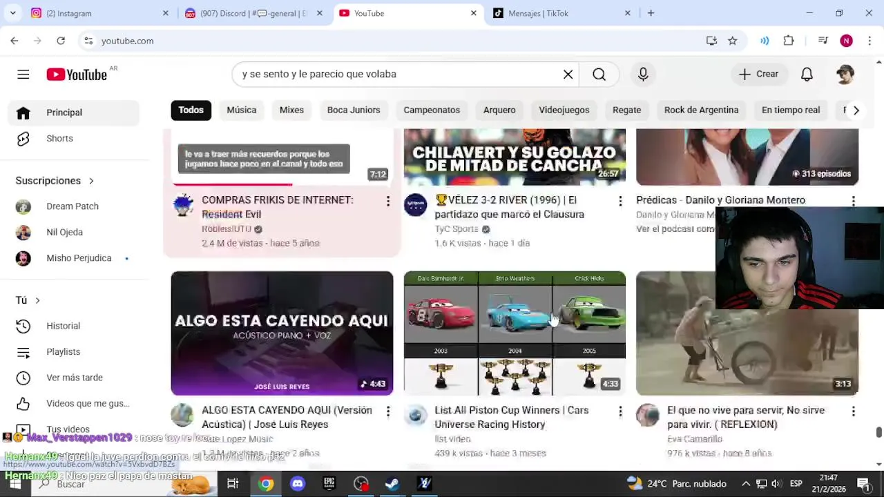Open the YouTube hamburger guide menu
This screenshot has height=497, width=884.
pyautogui.click(x=23, y=74)
